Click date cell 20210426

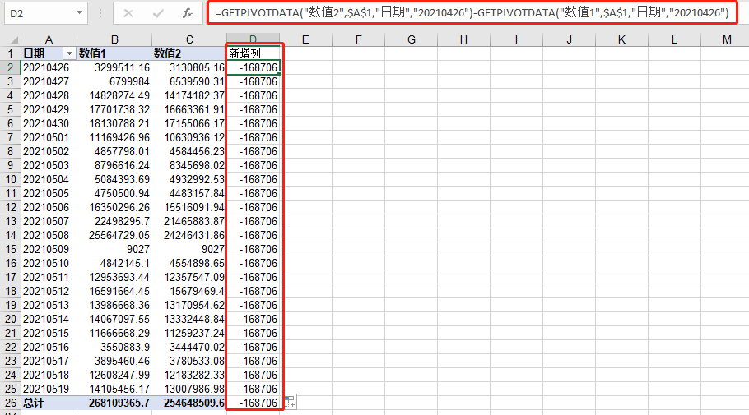(49, 67)
